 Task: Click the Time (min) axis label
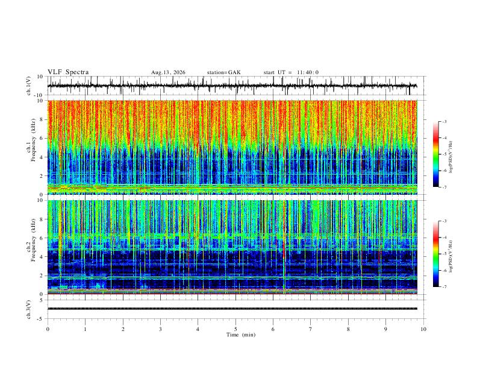(241, 335)
